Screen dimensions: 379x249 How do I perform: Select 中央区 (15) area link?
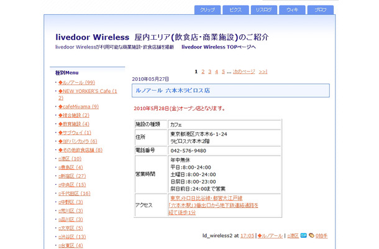tap(72, 185)
